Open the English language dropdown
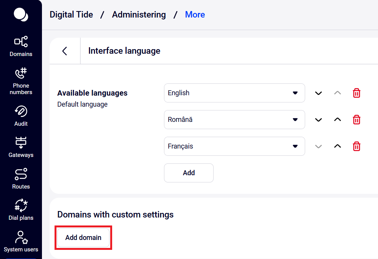Screen dimensions: 378x259 point(234,93)
